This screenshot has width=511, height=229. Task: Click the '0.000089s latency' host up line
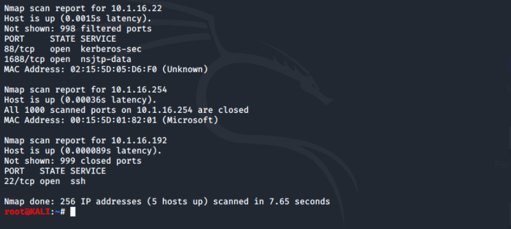coord(83,150)
